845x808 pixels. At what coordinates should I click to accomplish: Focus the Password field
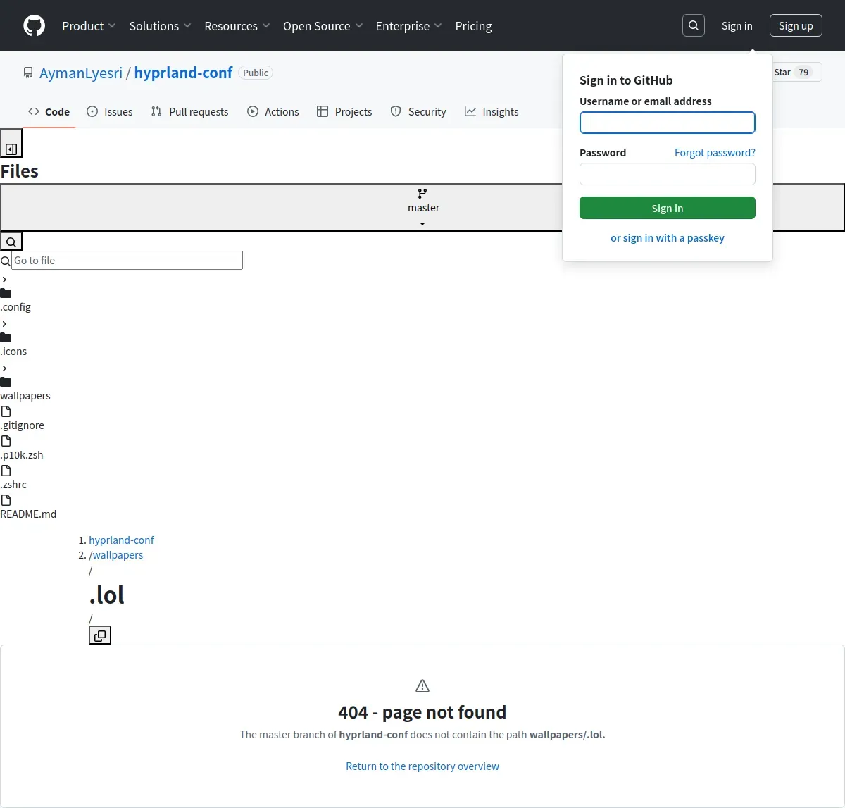[x=668, y=174]
